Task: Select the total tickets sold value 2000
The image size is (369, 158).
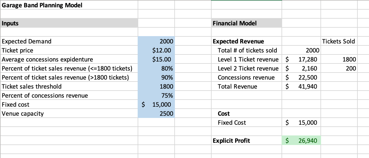Action: click(301, 50)
